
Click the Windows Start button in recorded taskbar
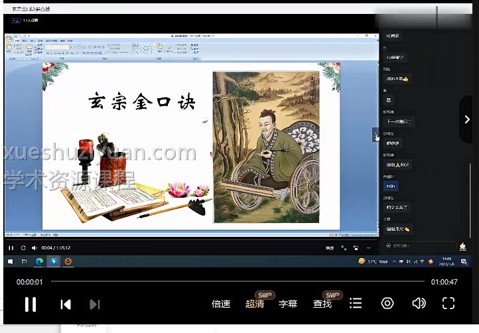pyautogui.click(x=11, y=261)
